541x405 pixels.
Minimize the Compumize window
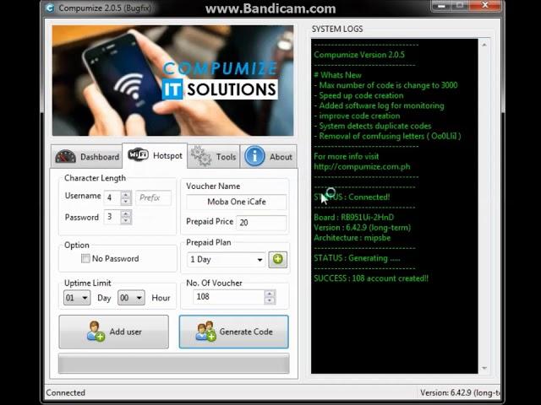pos(441,5)
